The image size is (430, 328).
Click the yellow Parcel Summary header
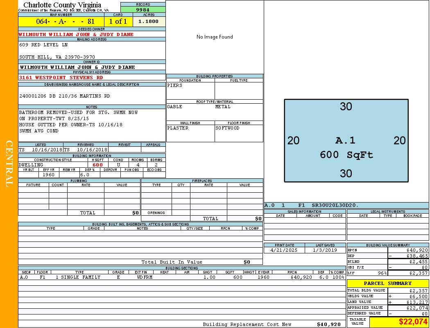387,283
